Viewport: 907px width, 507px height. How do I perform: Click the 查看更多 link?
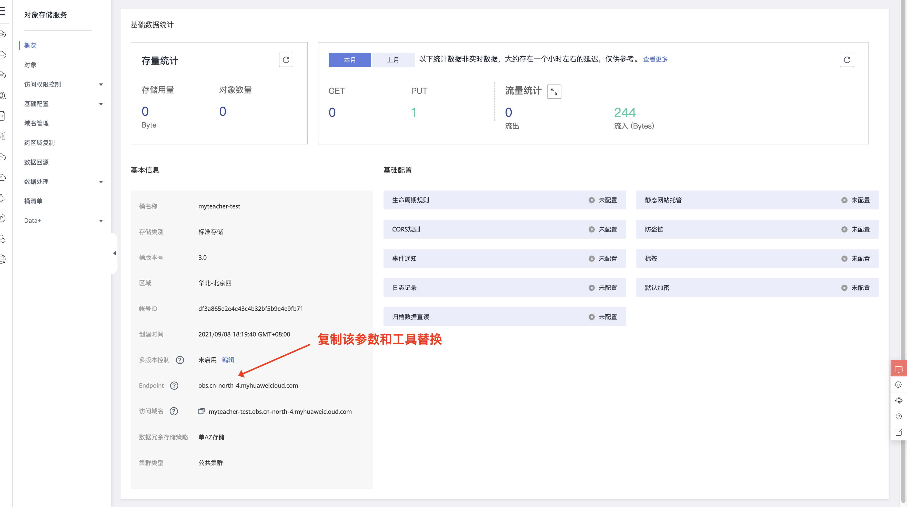click(655, 59)
